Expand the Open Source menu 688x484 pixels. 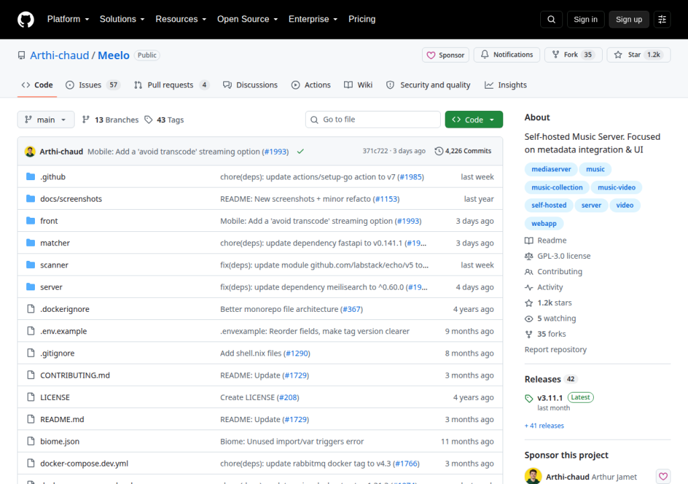point(247,19)
